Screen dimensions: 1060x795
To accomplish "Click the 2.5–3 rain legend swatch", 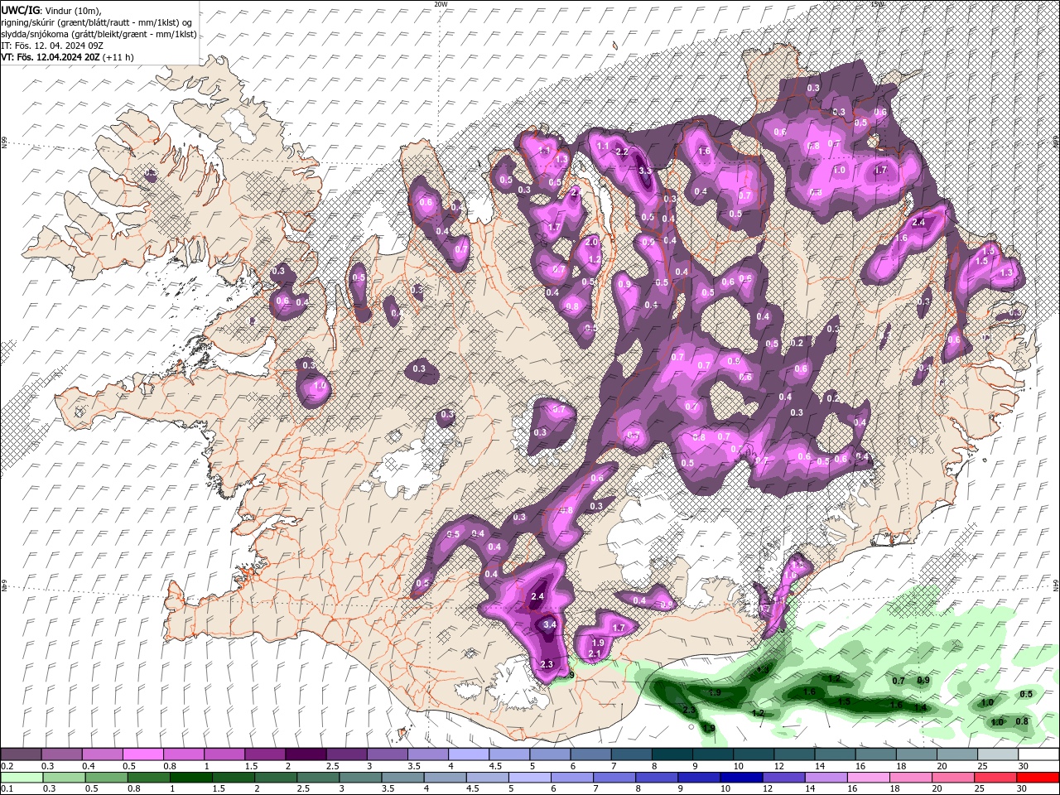I will [317, 778].
